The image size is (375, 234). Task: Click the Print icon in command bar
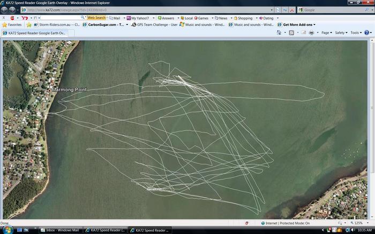312,33
